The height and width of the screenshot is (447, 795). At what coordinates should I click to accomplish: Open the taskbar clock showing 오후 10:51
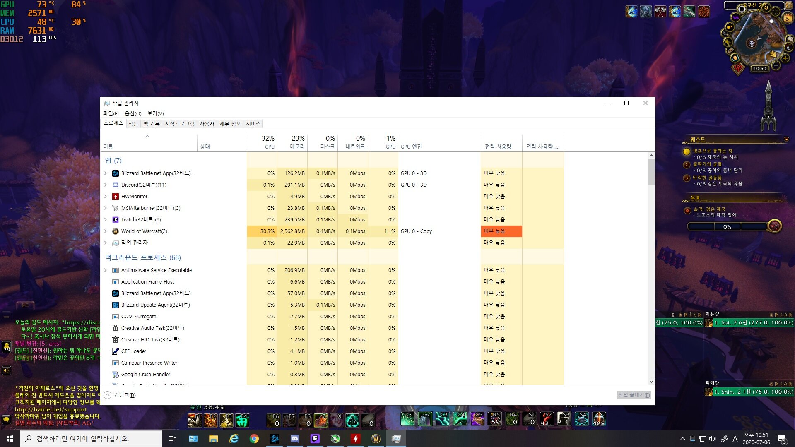tap(756, 439)
